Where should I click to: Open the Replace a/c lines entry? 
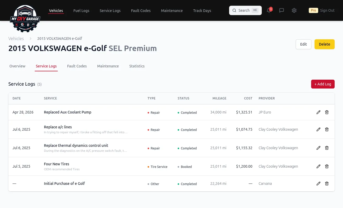[58, 127]
